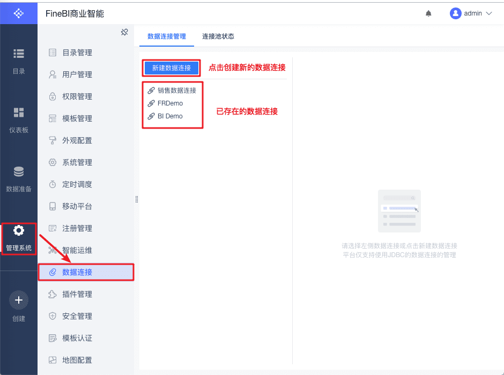This screenshot has height=375, width=504.
Task: Open the 数据准备 data preparation icon
Action: click(x=19, y=172)
